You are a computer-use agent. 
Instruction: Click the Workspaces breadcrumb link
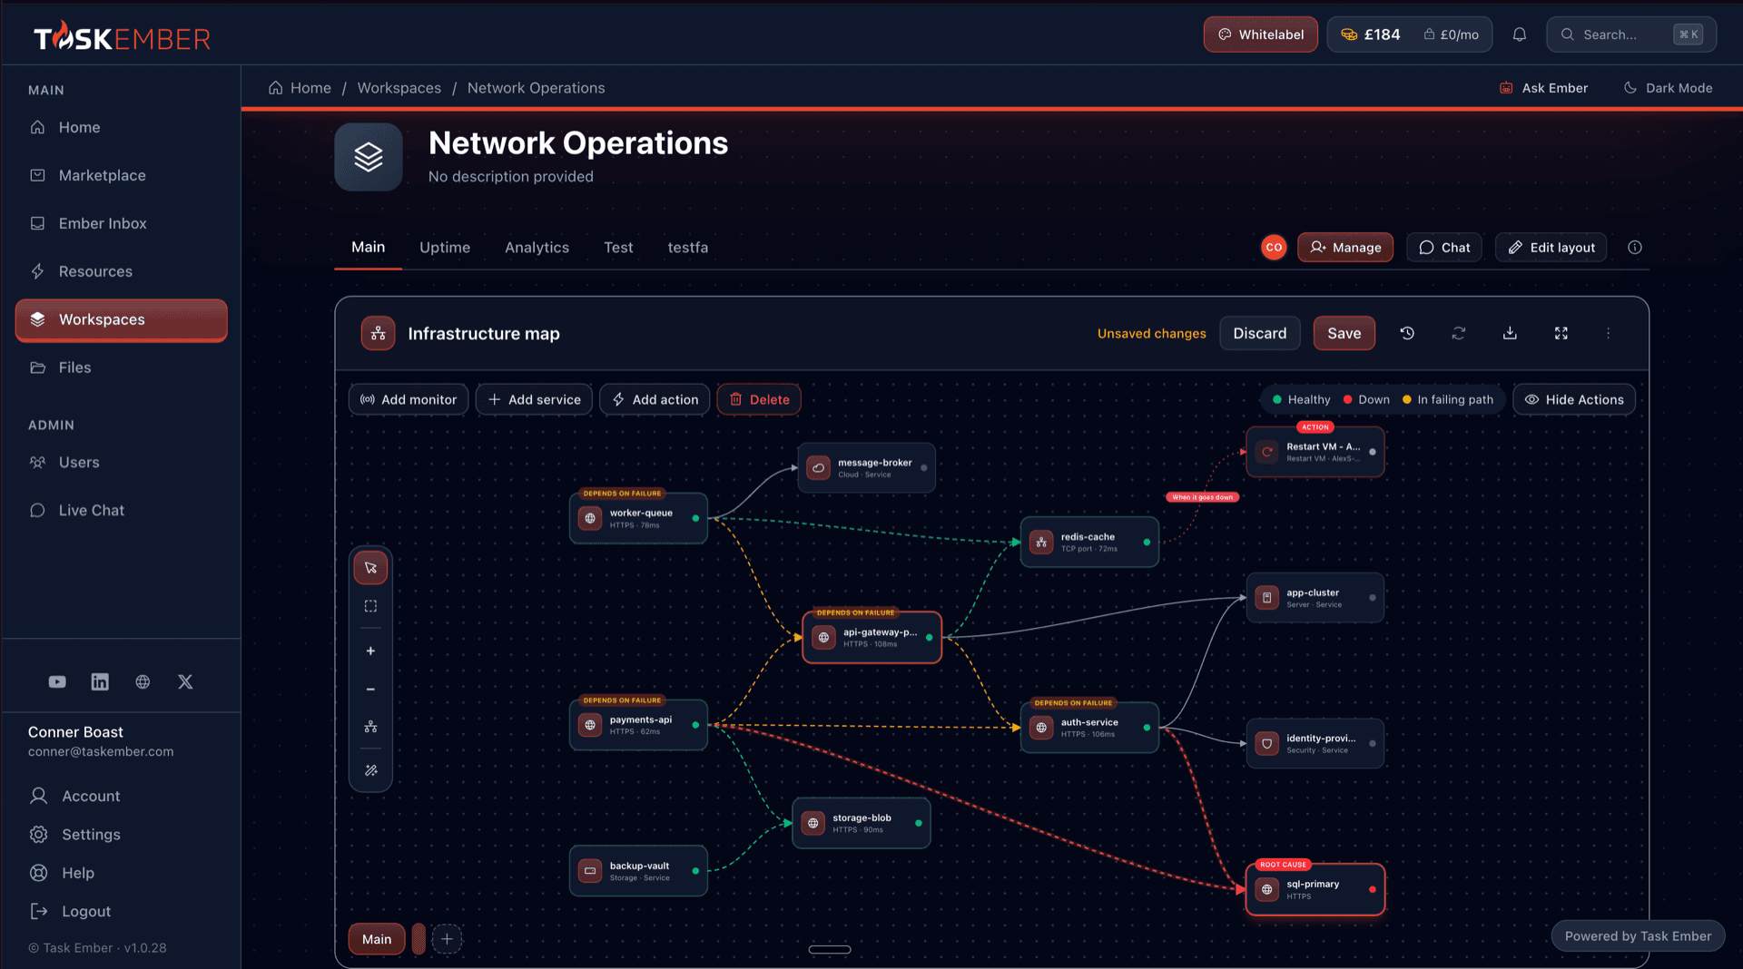399,88
